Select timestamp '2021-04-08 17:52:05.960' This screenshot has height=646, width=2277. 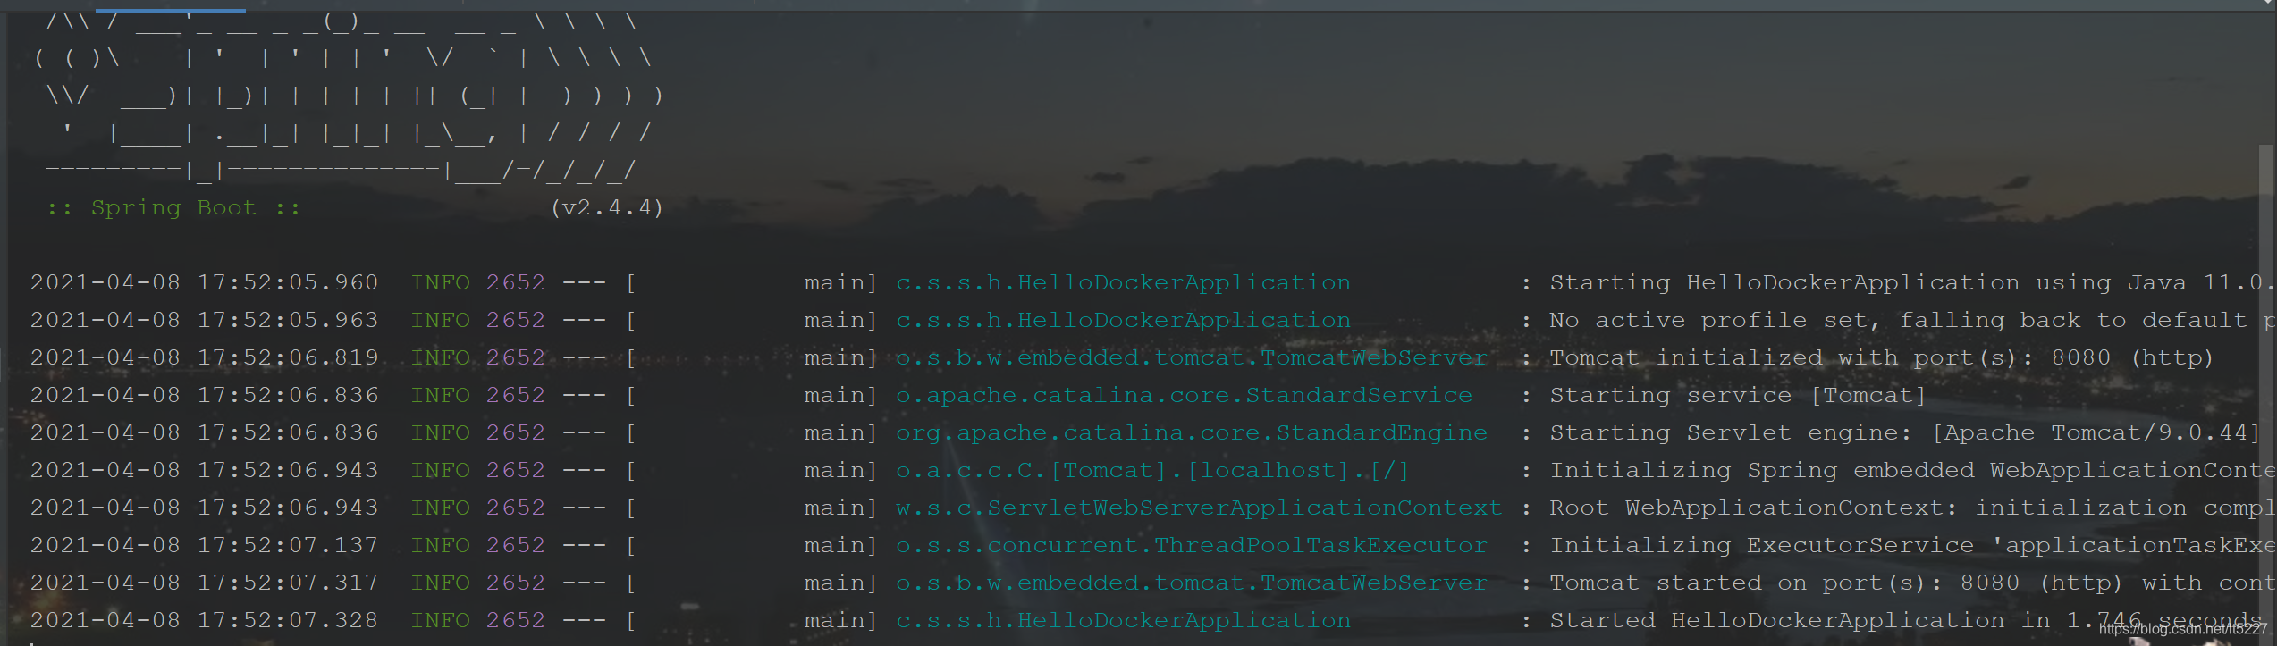[204, 283]
